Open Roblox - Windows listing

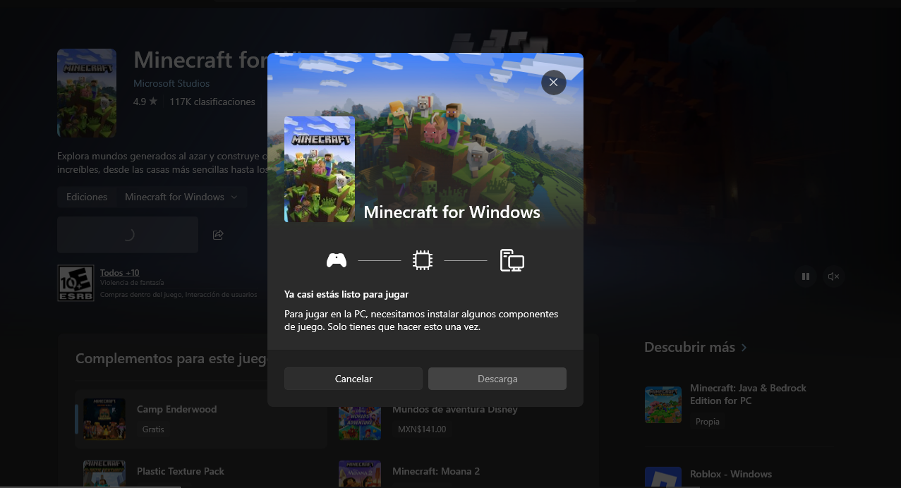(x=731, y=474)
